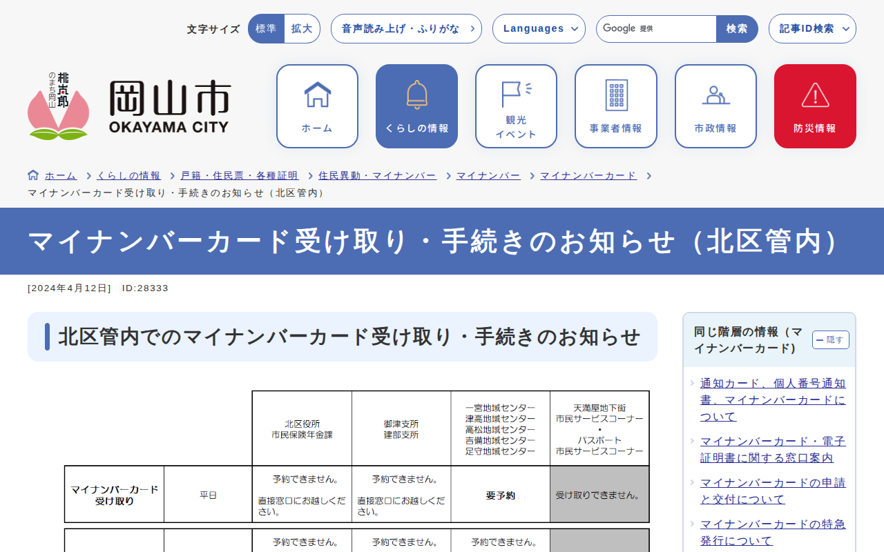Click the Okayama City peach logo
Viewport: 884px width, 552px height.
[x=58, y=106]
